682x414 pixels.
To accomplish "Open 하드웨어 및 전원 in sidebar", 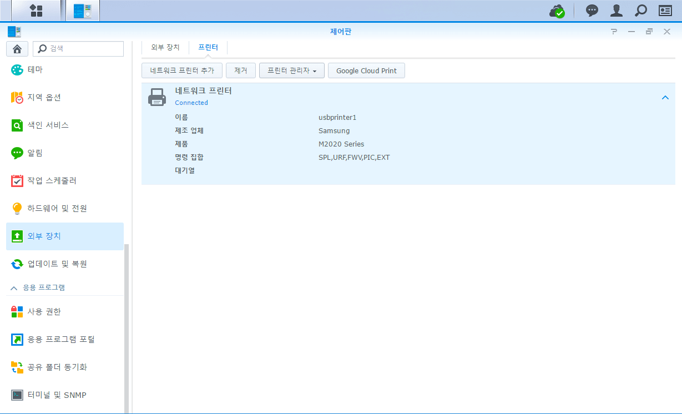I will tap(57, 208).
